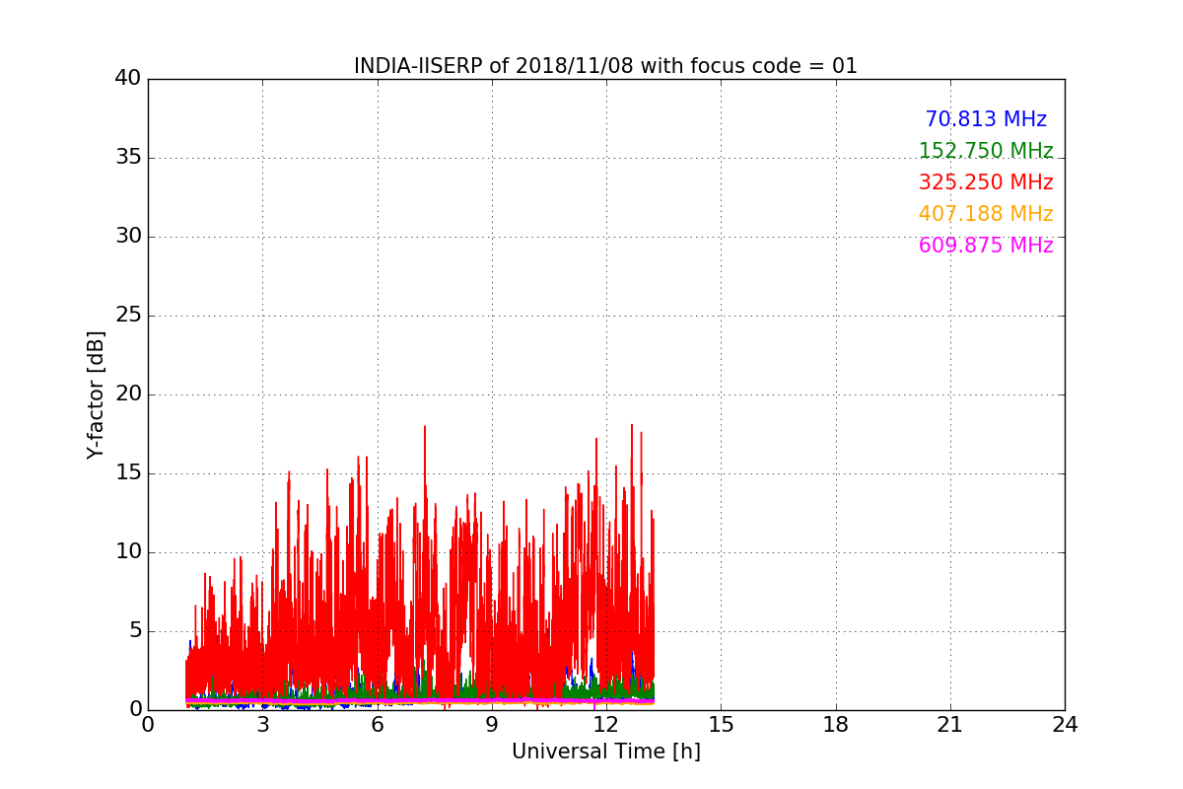Click the y-axis tick label 35
The width and height of the screenshot is (1183, 789).
click(127, 158)
